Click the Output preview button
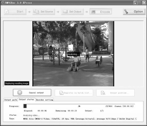The width and height of the screenshot is (147, 126). [115, 93]
